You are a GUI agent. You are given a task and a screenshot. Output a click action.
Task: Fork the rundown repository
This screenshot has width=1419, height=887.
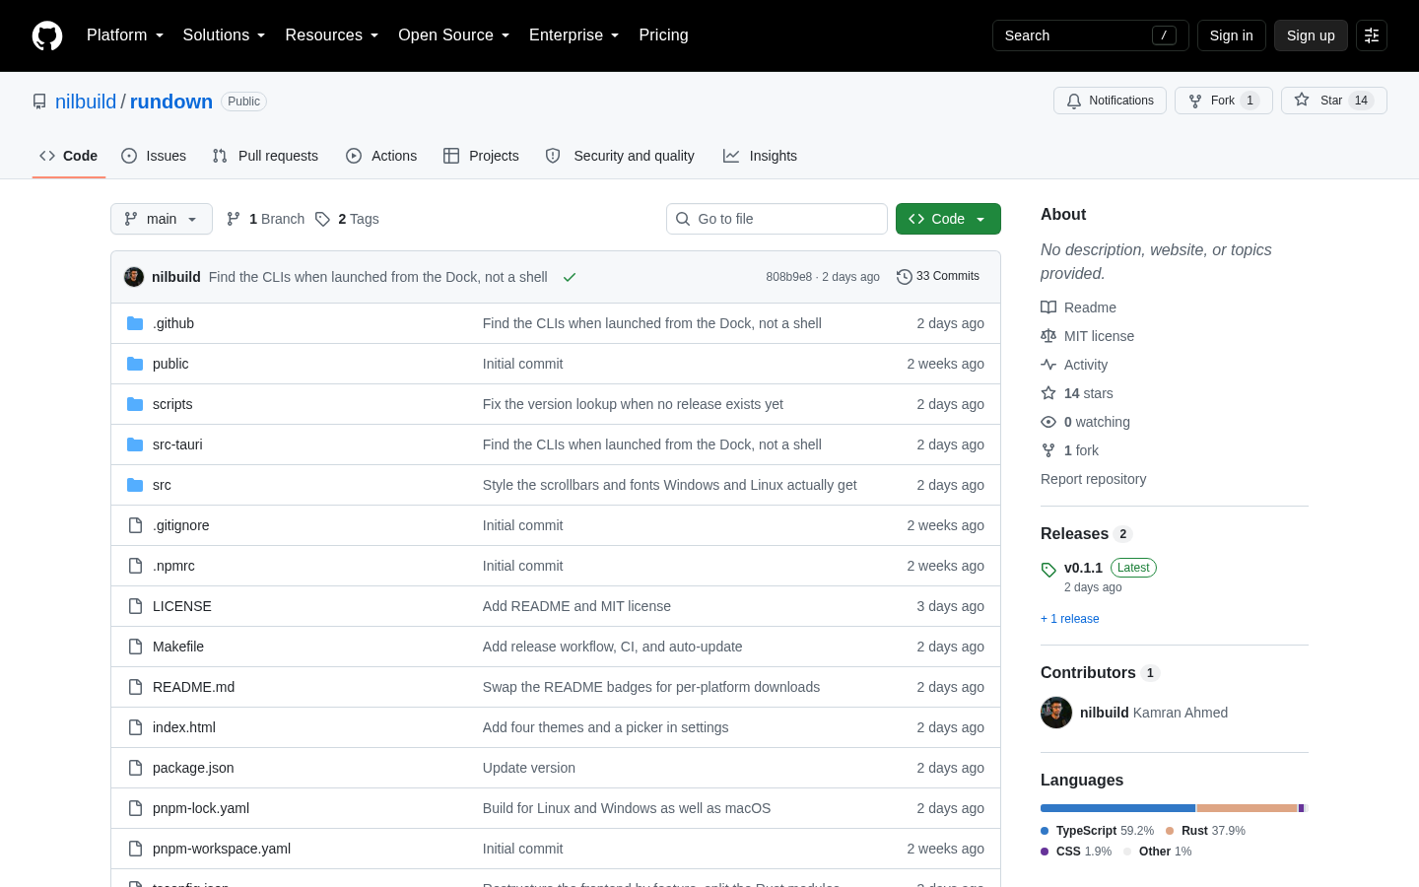(x=1224, y=101)
